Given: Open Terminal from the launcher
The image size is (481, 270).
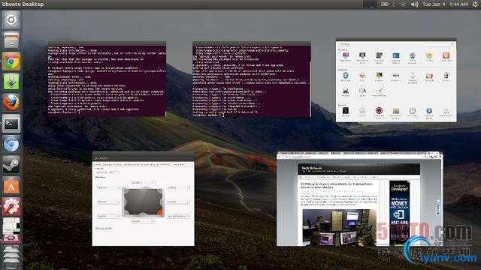Looking at the screenshot, I should pos(11,123).
